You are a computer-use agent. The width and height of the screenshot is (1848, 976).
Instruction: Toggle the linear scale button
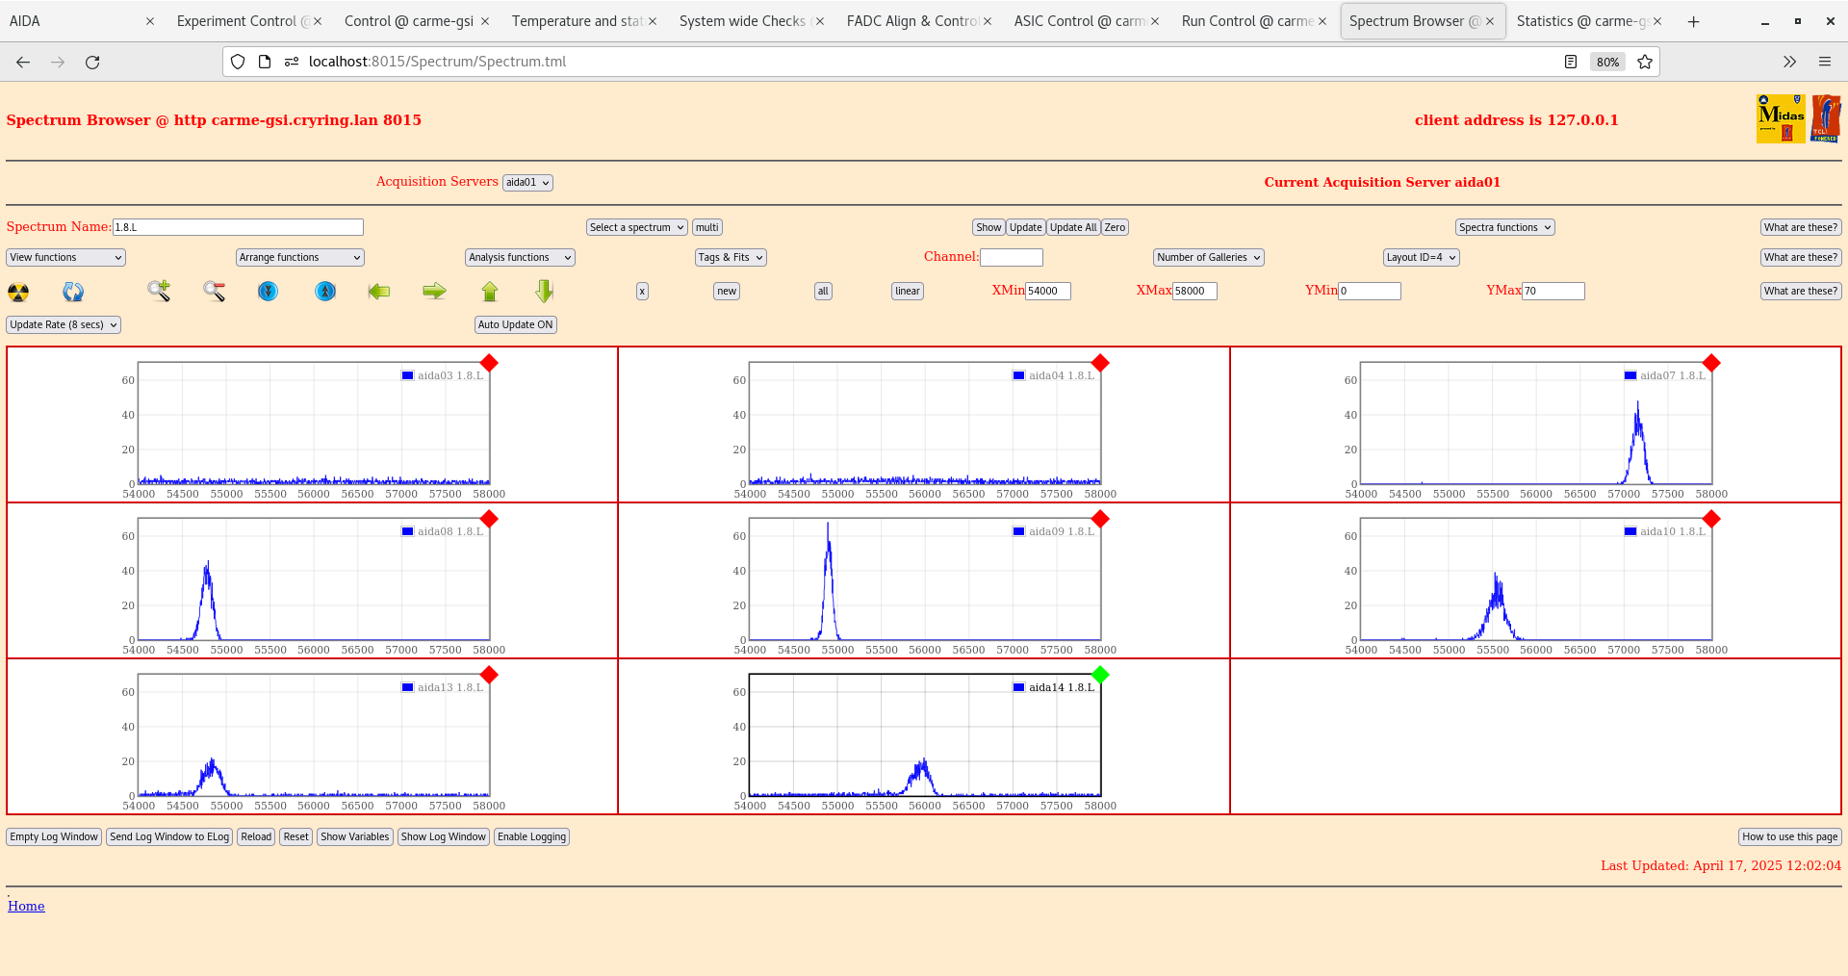tap(907, 291)
